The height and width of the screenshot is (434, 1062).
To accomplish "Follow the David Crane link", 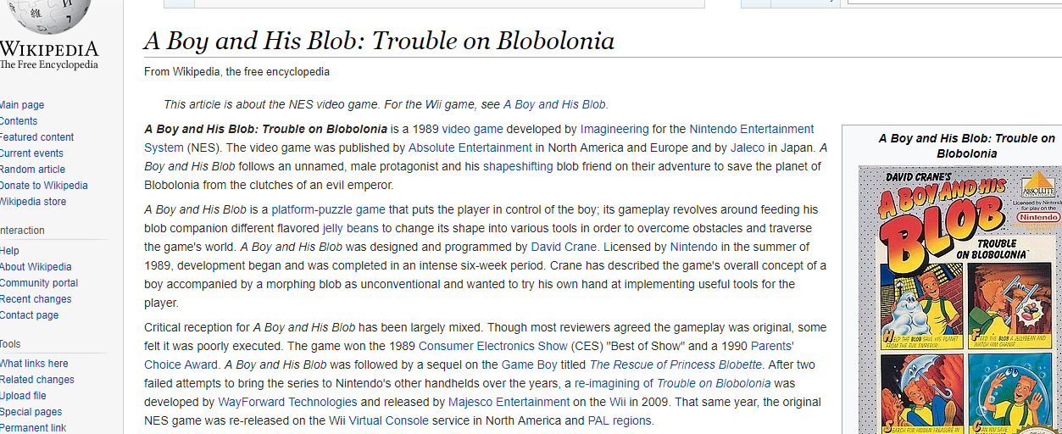I will [x=564, y=247].
